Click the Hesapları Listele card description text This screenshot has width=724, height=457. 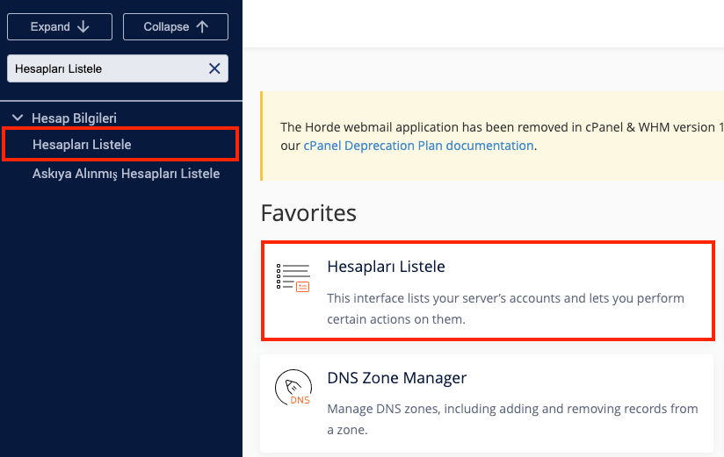(x=505, y=309)
